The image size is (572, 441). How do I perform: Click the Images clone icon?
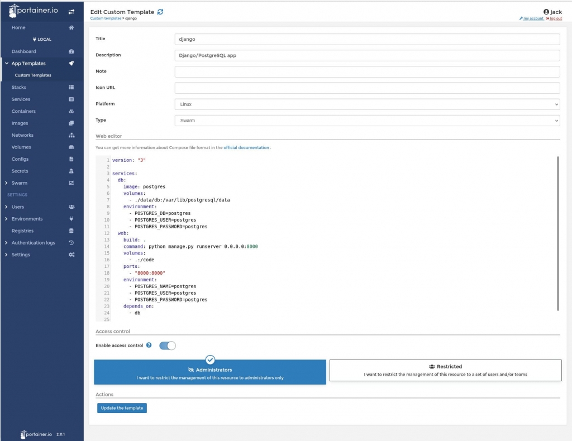71,123
